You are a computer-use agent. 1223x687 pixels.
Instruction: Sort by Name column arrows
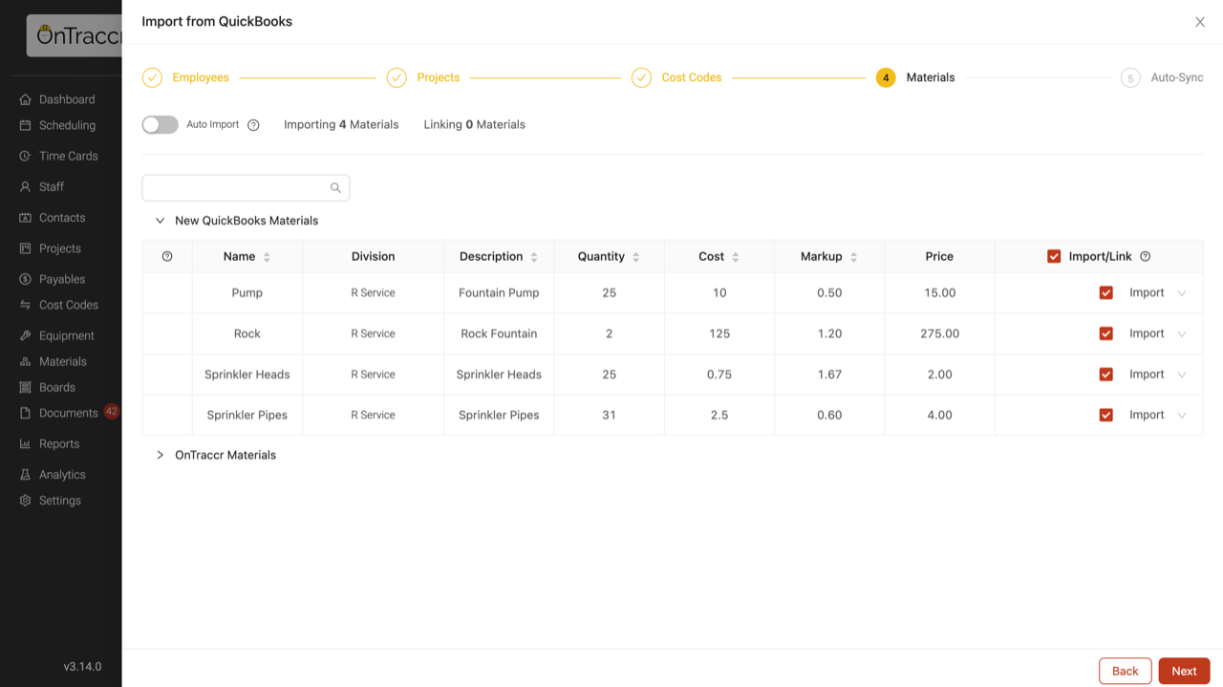click(x=267, y=257)
